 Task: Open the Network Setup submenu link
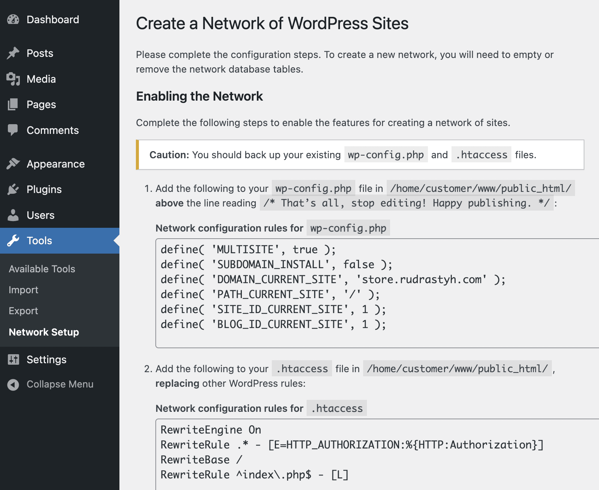[x=44, y=332]
